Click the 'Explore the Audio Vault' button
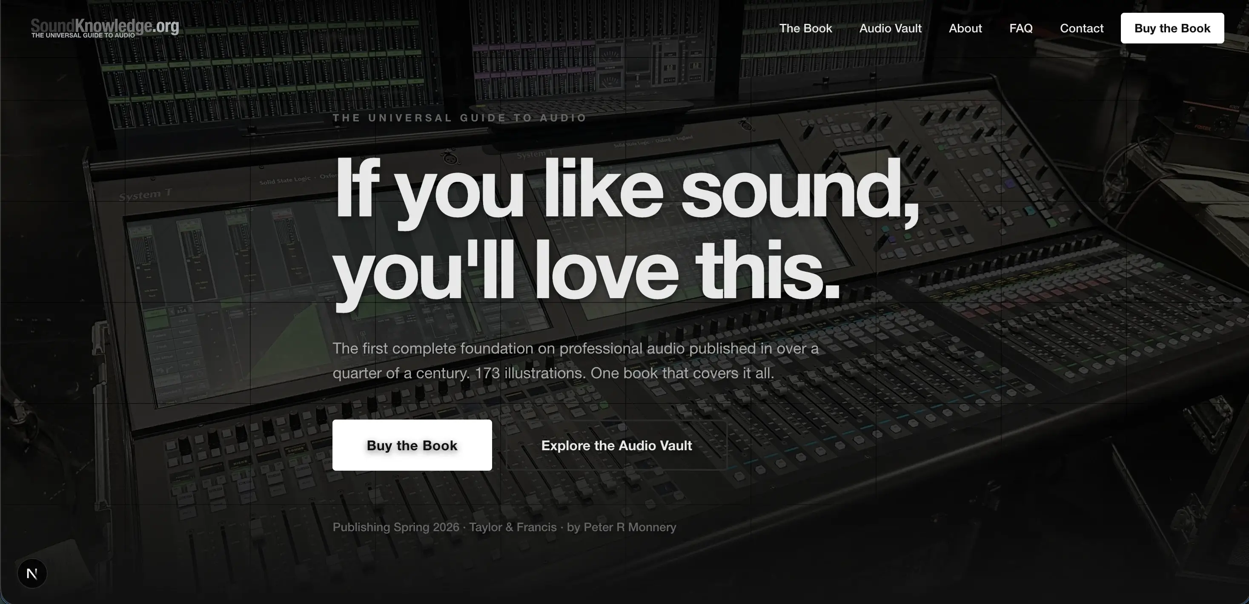The height and width of the screenshot is (604, 1249). point(616,446)
